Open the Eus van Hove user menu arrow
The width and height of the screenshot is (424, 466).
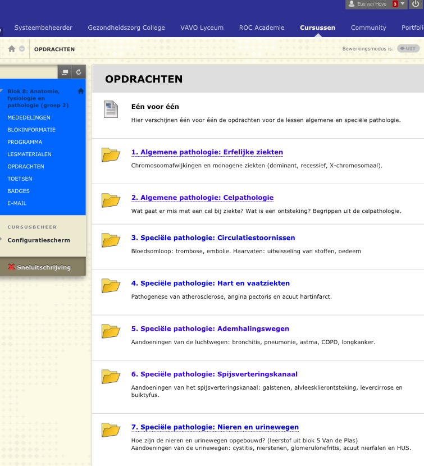point(403,4)
